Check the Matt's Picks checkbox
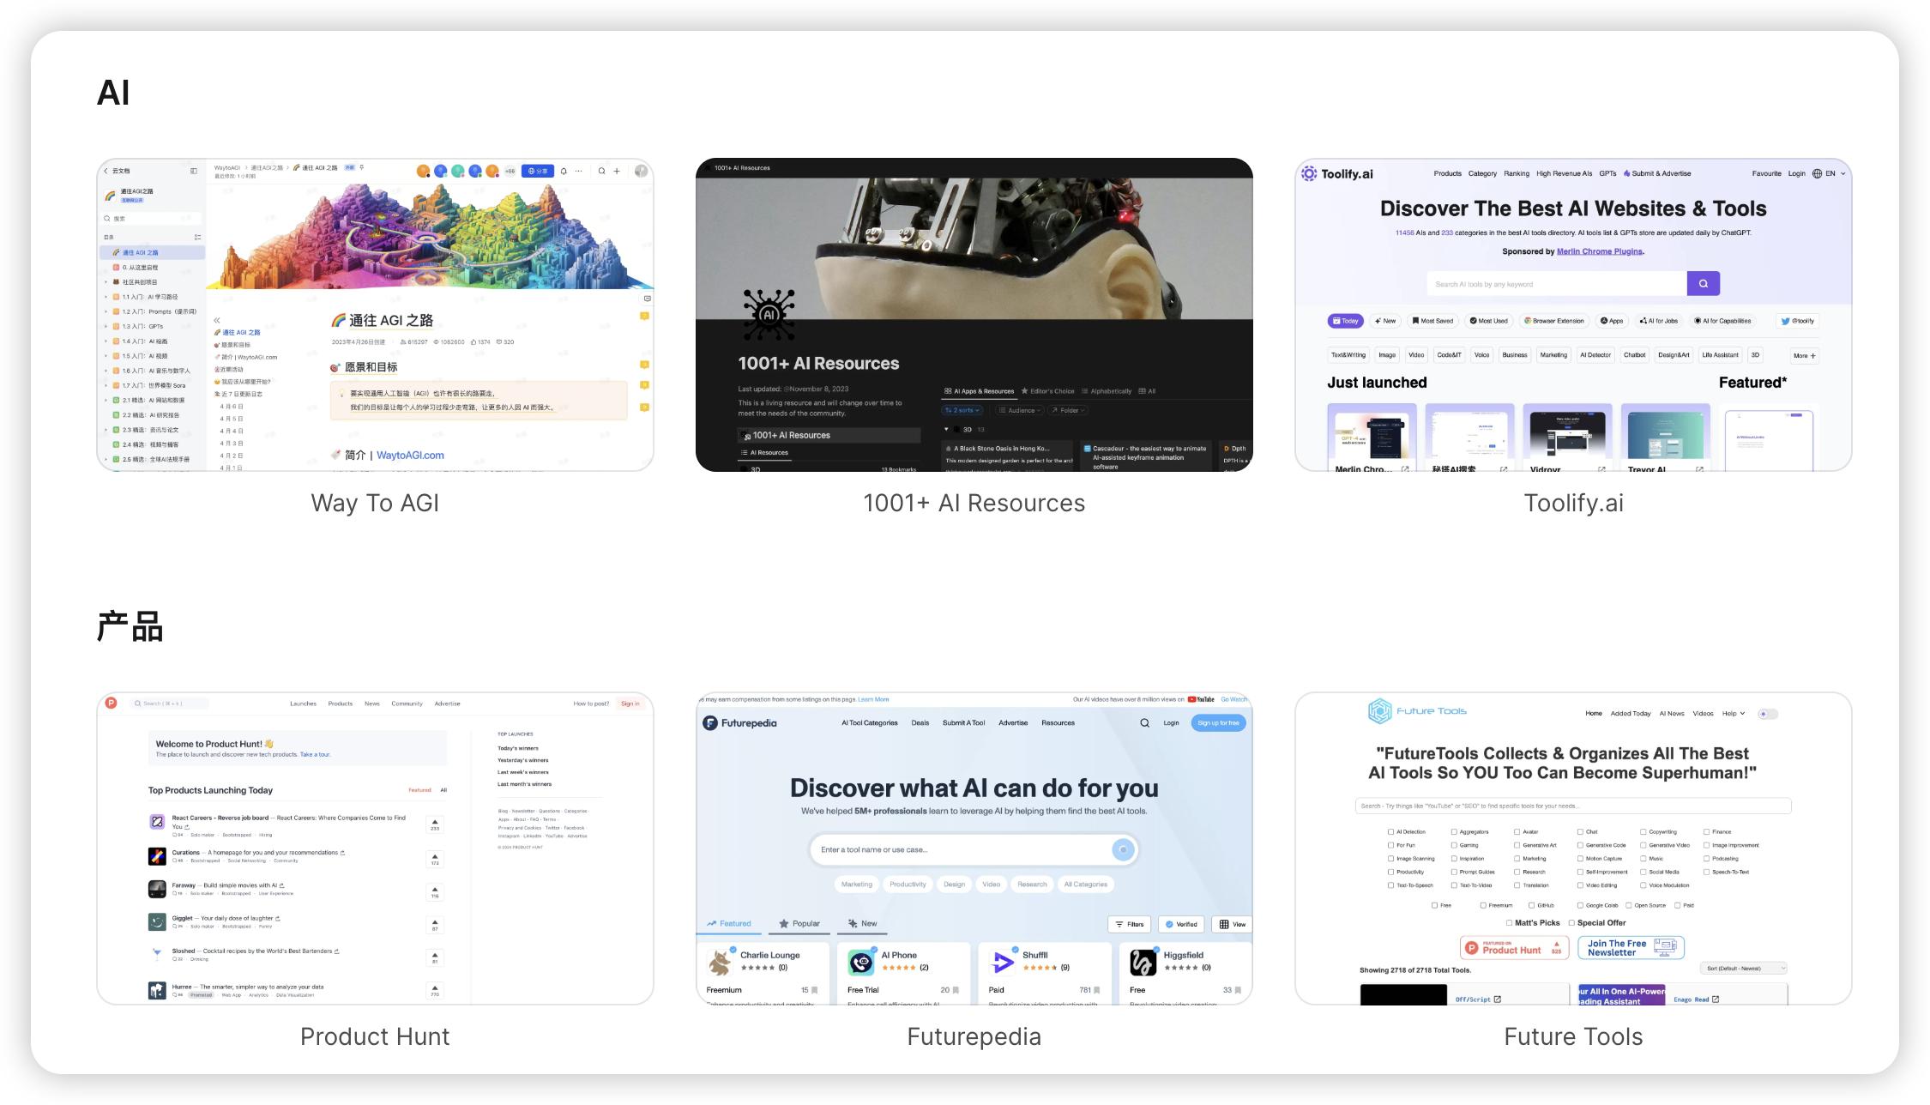 [1509, 923]
